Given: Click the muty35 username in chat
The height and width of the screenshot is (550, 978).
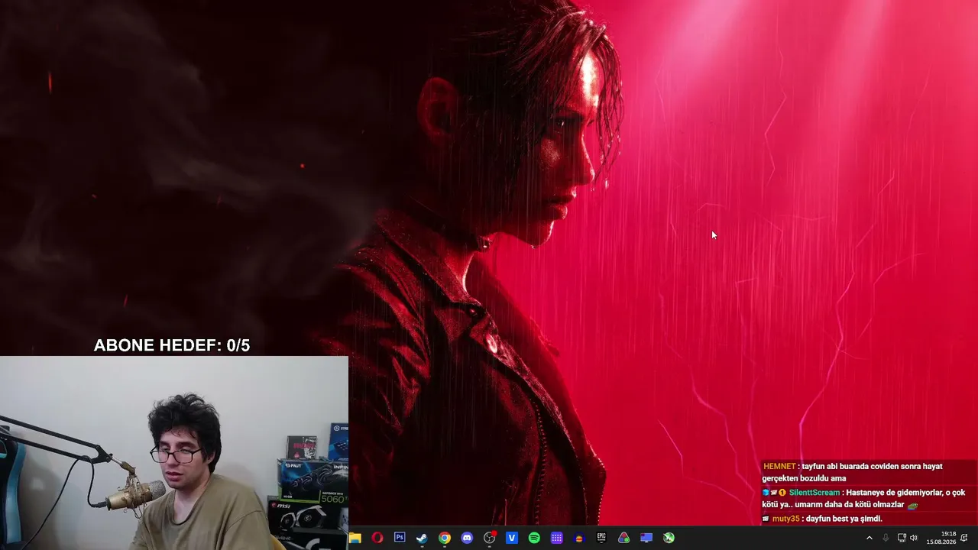Looking at the screenshot, I should 785,519.
